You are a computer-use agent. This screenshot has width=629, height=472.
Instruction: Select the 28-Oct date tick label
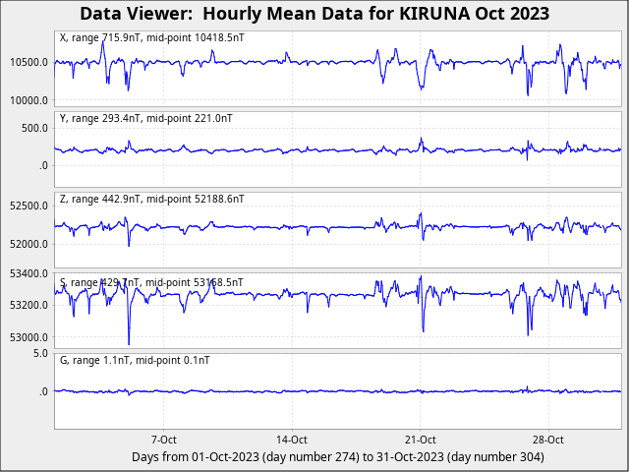tap(547, 440)
